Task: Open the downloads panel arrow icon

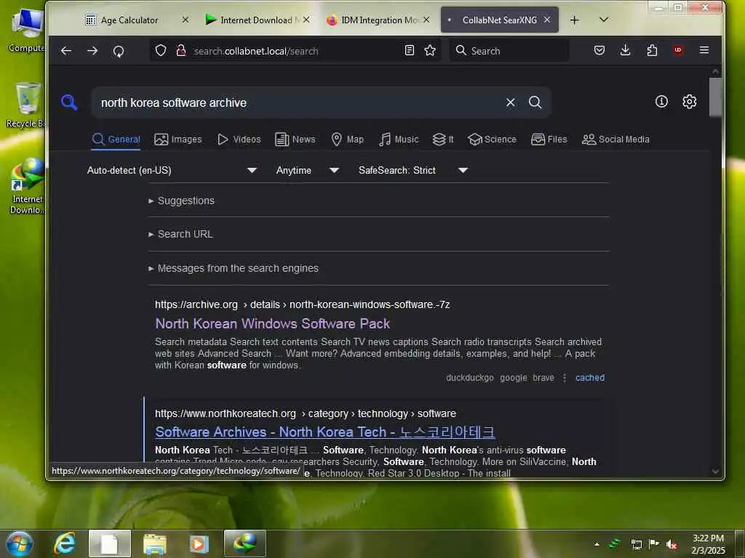Action: [626, 50]
